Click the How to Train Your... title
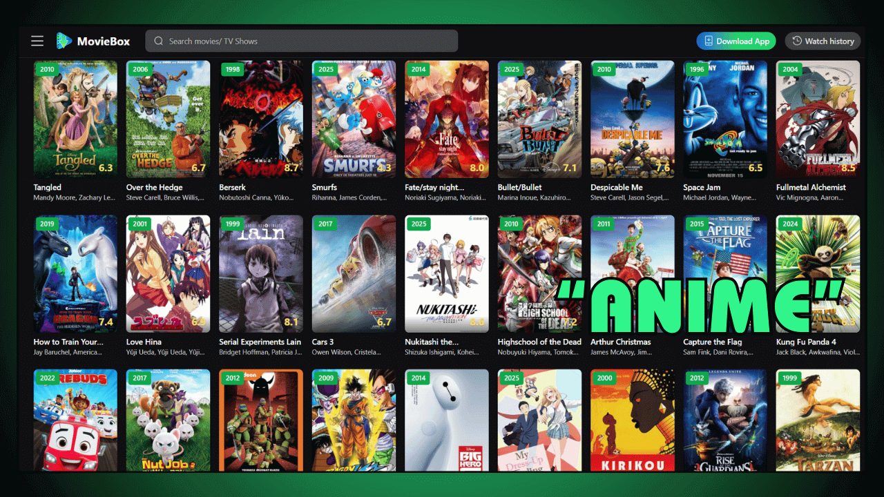 point(68,342)
